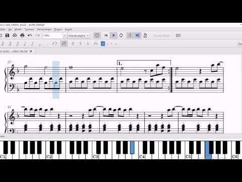Open the Ayuda menu
Screen dimensions: 242x182
[x=69, y=29]
